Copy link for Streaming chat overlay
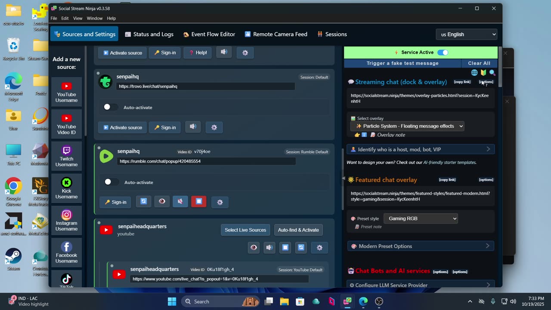This screenshot has height=310, width=551. [x=462, y=82]
